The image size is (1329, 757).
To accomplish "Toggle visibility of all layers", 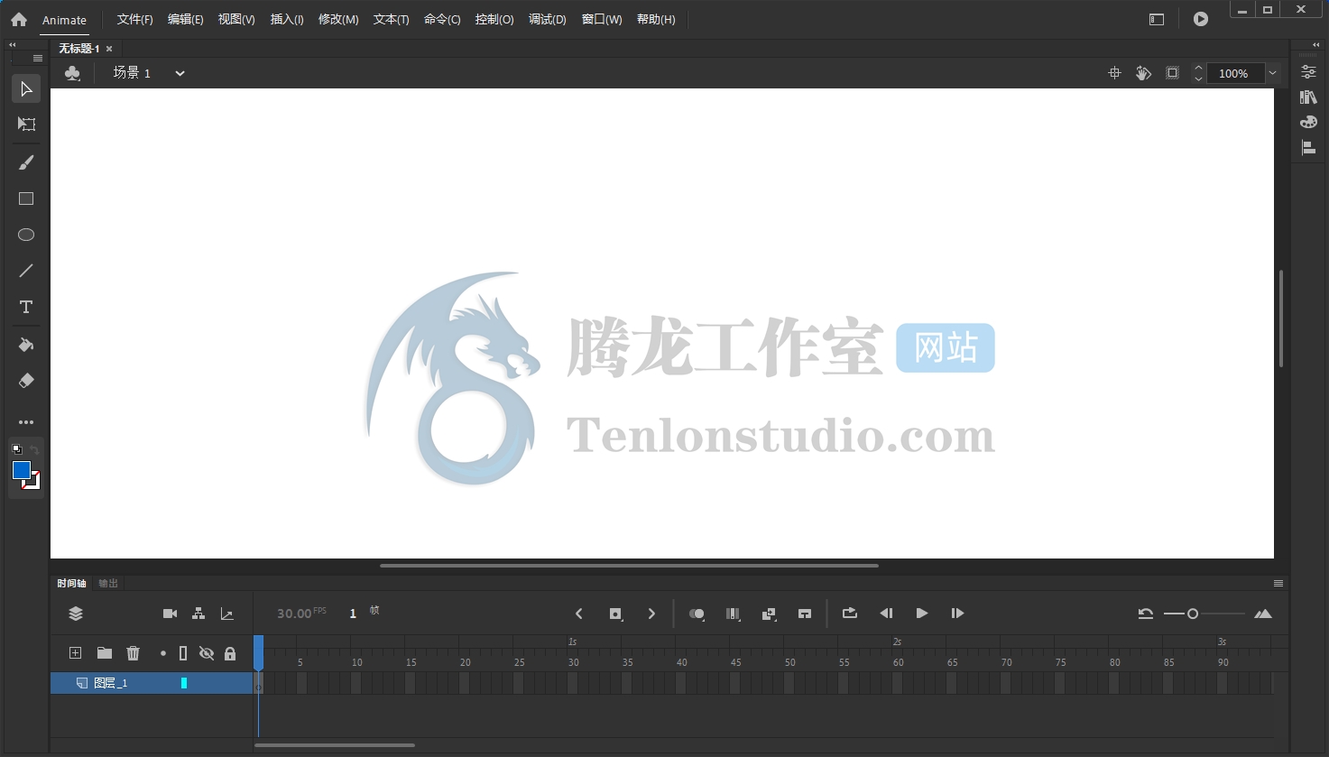I will tap(207, 653).
